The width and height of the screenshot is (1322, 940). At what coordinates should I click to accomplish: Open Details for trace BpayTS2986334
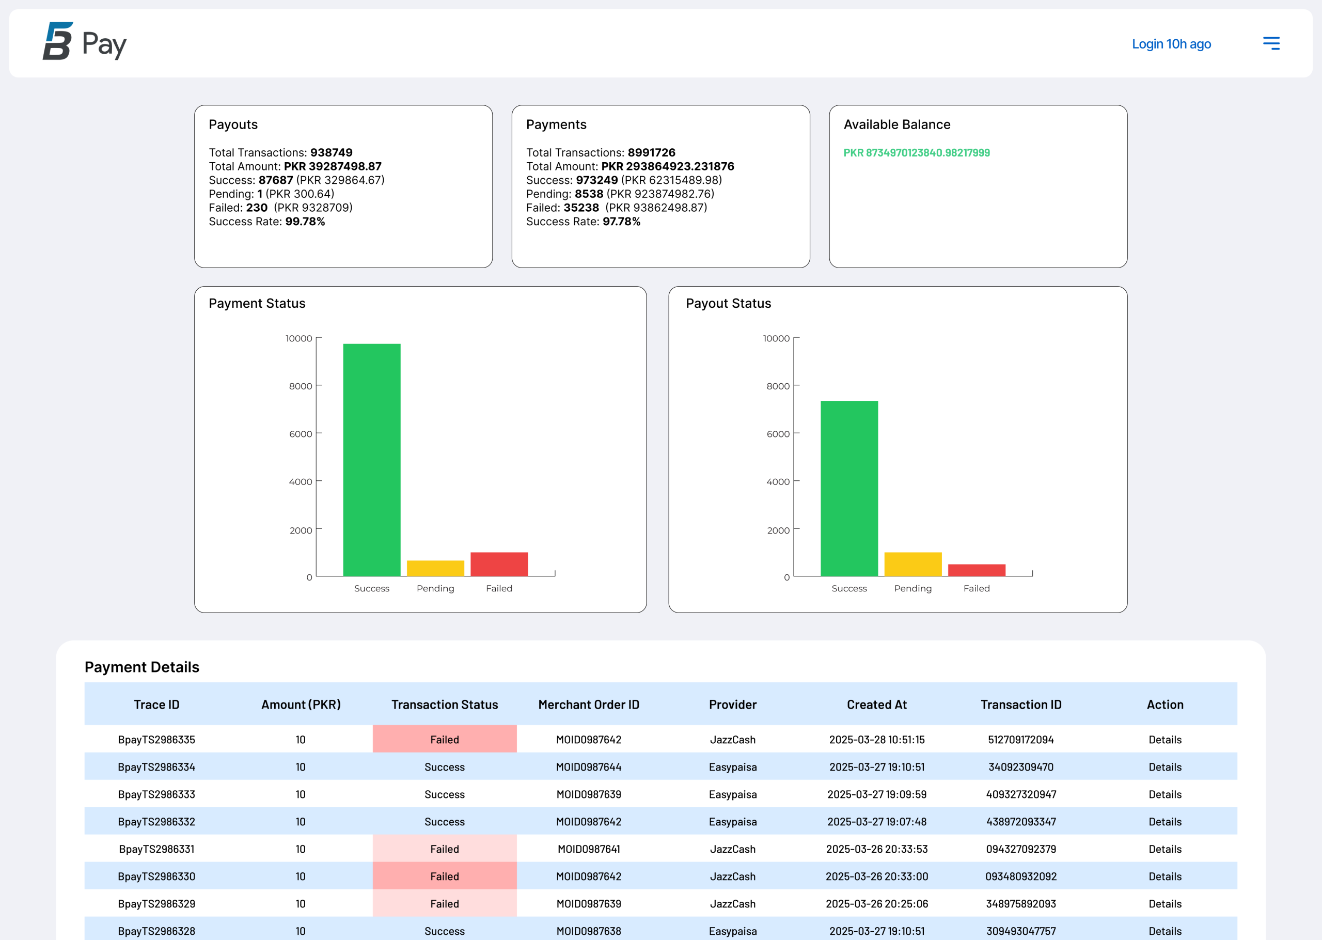point(1164,766)
